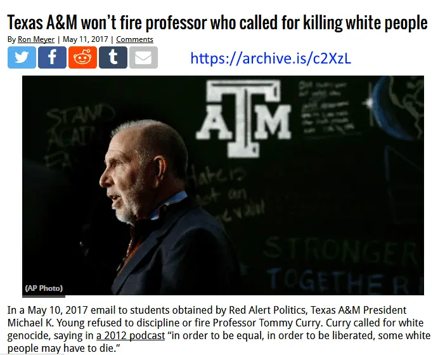
Task: Open the "a 2012 podcast" link
Action: [x=129, y=335]
